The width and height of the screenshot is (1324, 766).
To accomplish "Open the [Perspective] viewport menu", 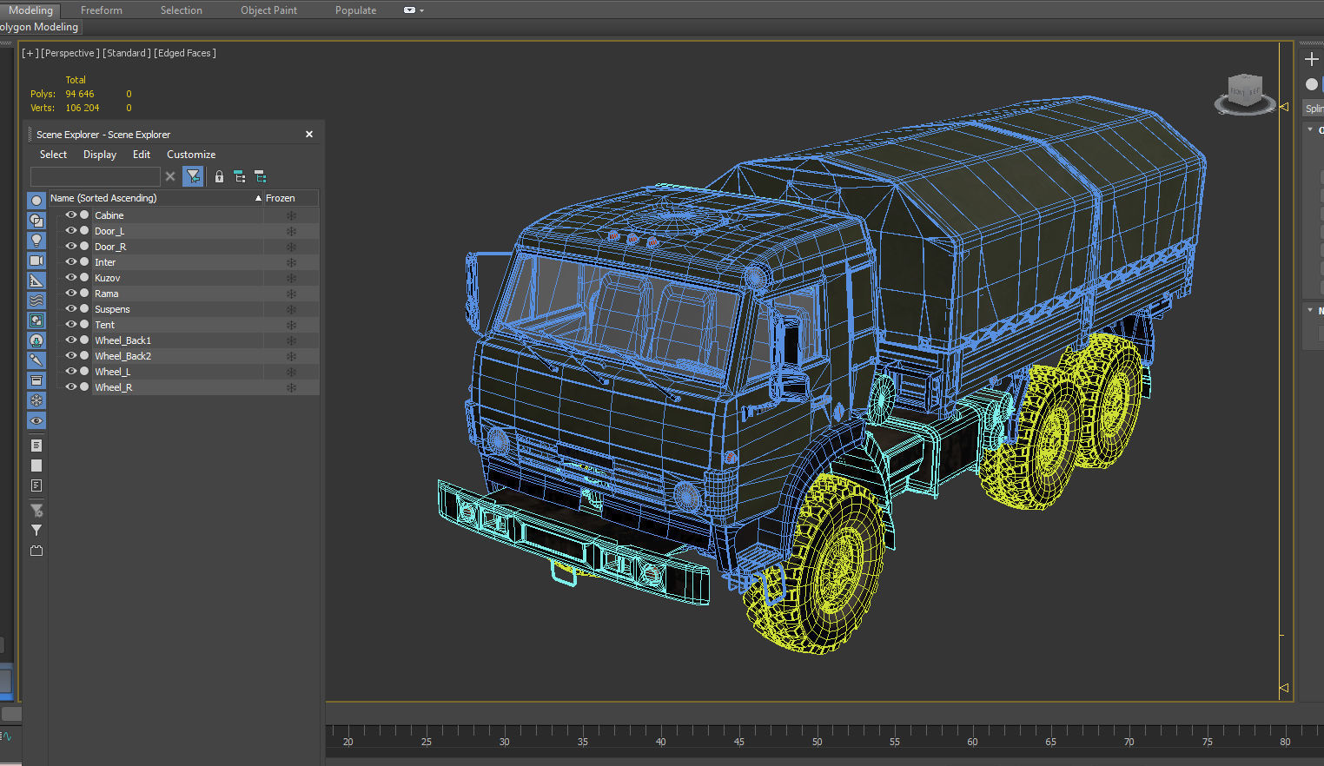I will [x=70, y=53].
